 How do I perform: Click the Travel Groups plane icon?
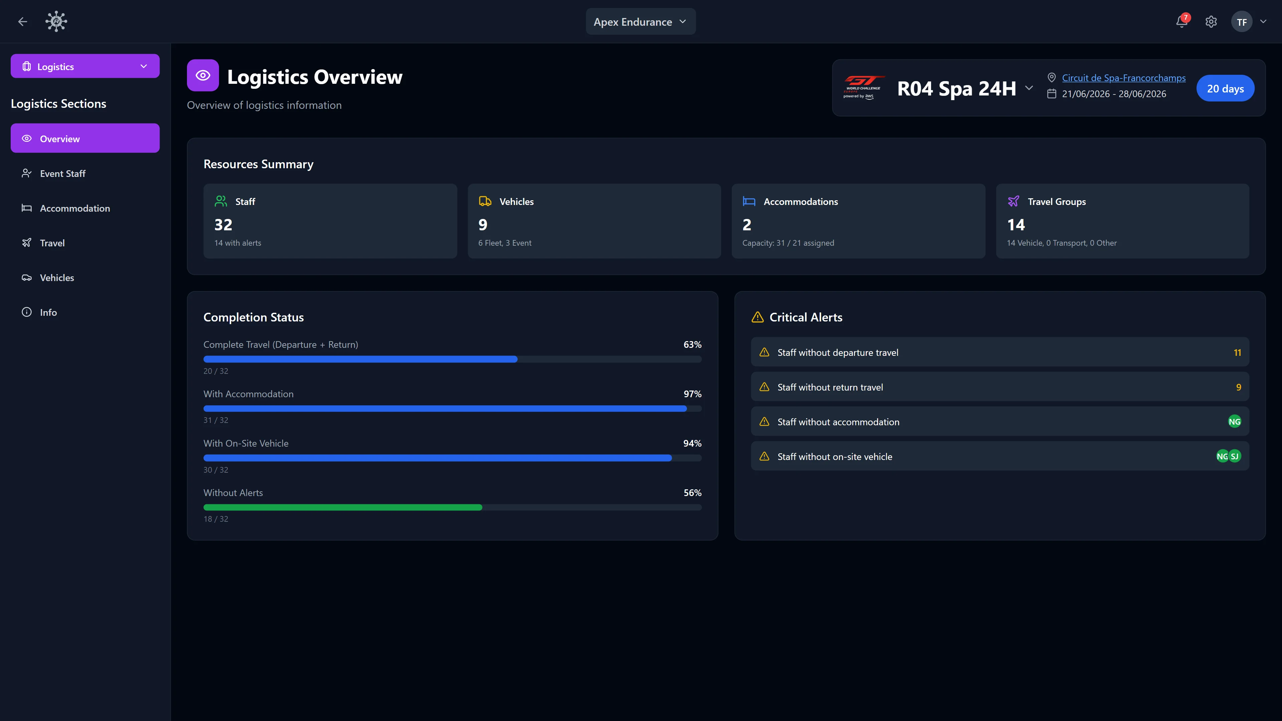(1013, 201)
